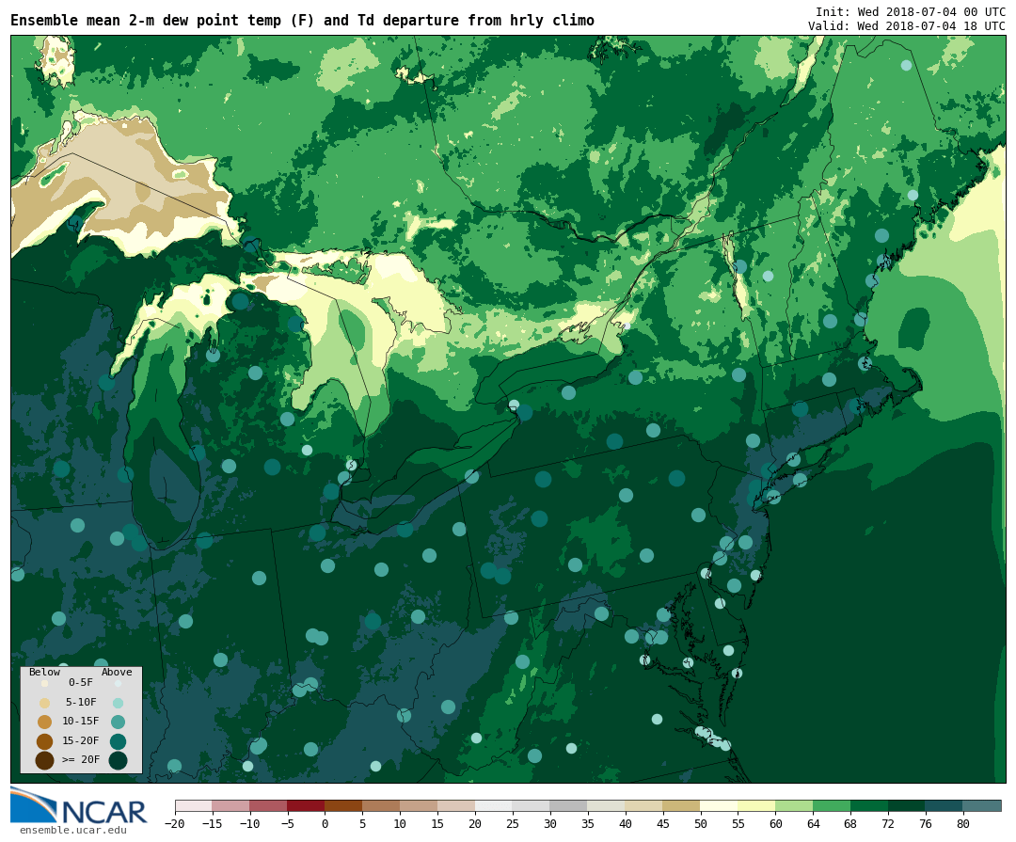Select the '0-5F' legend label
This screenshot has width=1016, height=842.
81,683
